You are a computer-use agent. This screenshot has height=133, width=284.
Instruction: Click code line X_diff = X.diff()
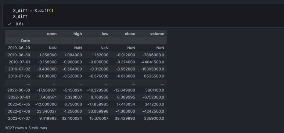33,11
